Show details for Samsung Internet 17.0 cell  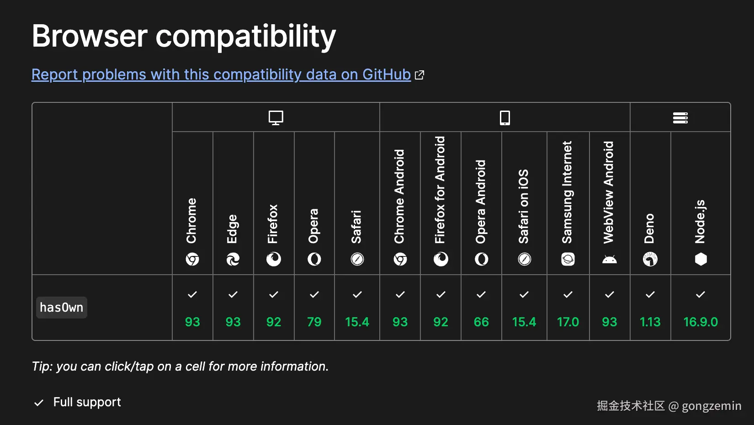tap(568, 308)
